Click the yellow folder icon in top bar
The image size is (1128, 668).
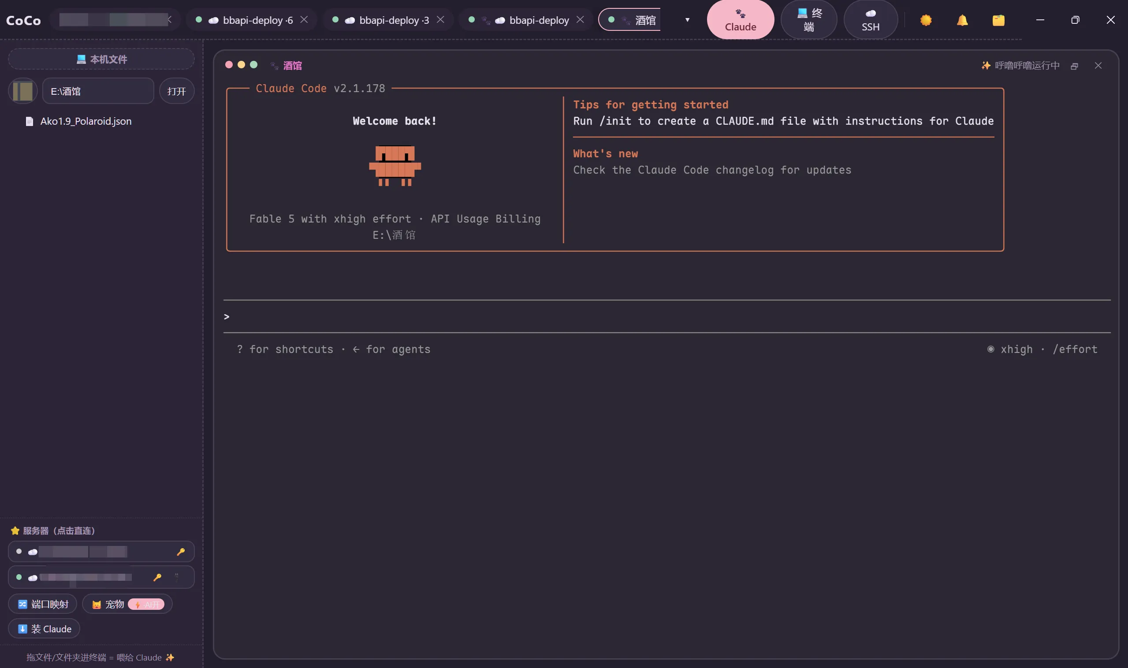998,20
